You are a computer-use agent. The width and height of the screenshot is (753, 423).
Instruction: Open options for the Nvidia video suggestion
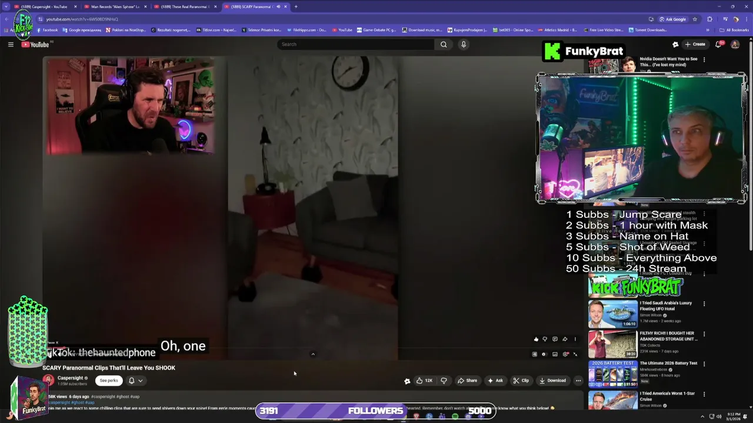(x=704, y=60)
